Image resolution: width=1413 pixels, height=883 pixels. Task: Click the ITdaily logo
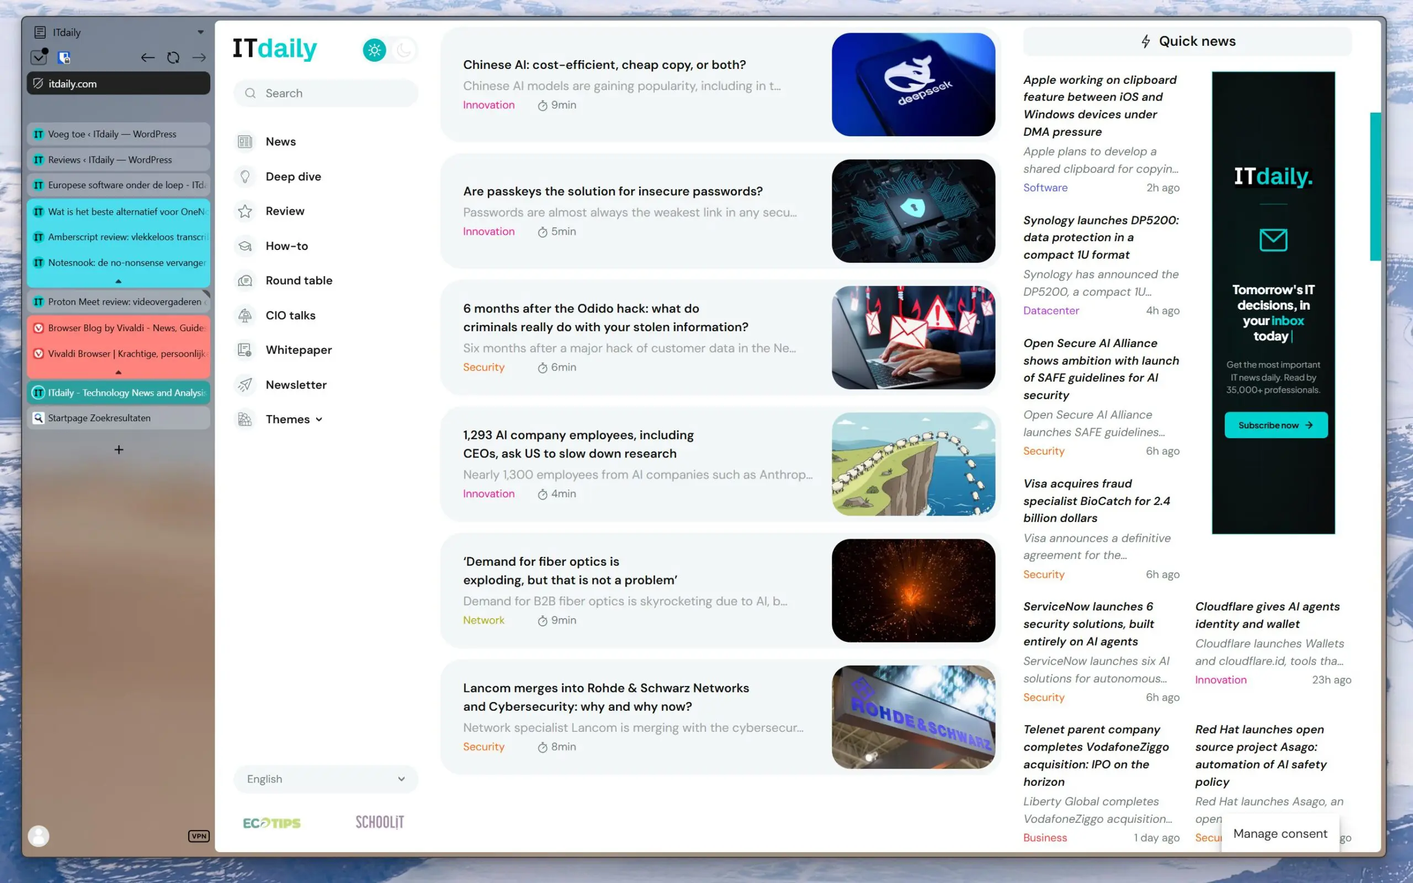(275, 49)
